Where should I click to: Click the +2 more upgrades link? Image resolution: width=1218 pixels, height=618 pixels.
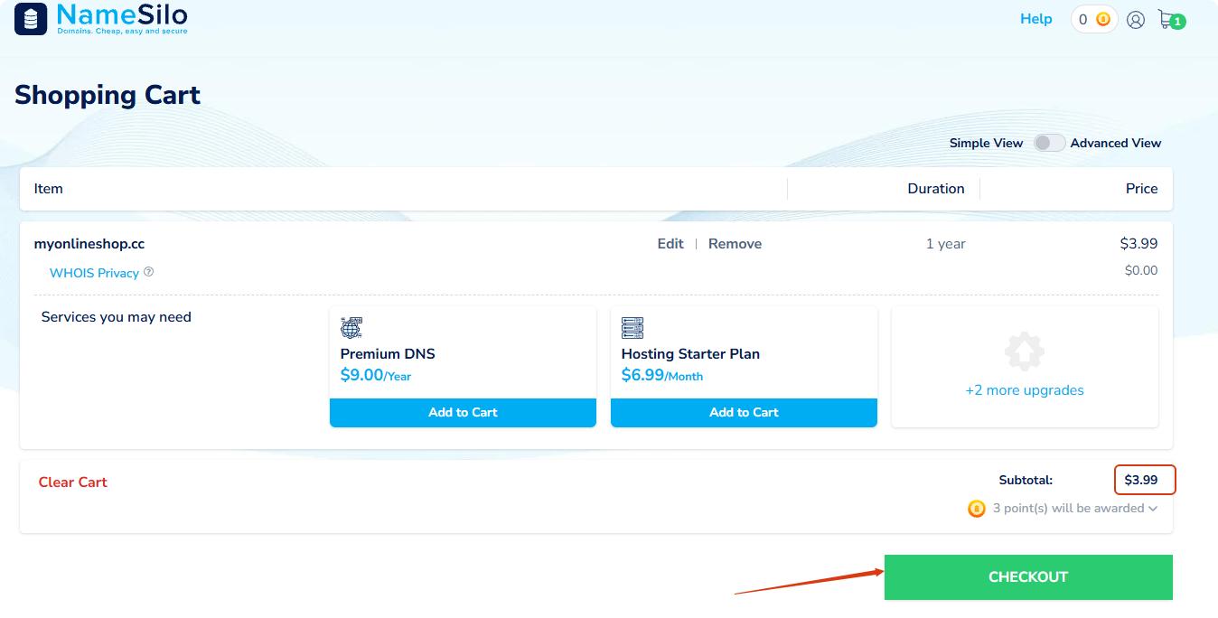pyautogui.click(x=1024, y=390)
